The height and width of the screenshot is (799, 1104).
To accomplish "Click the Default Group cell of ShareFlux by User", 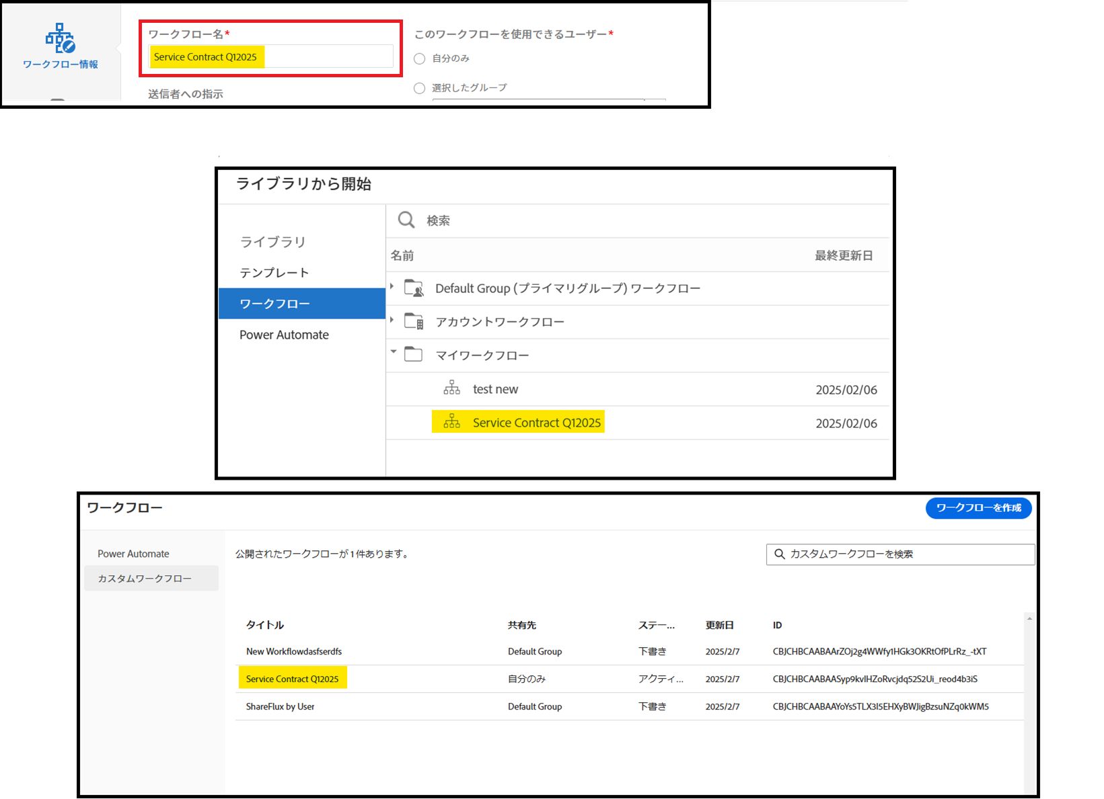I will (535, 707).
